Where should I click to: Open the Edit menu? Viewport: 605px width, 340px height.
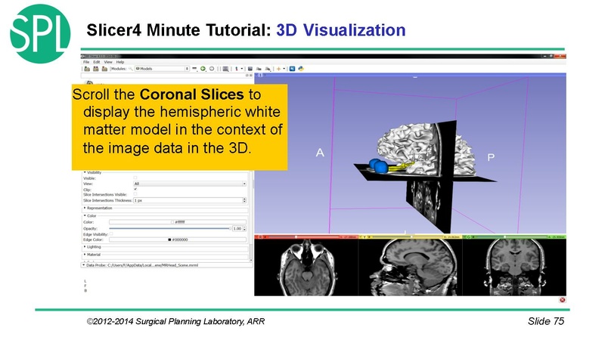click(97, 62)
